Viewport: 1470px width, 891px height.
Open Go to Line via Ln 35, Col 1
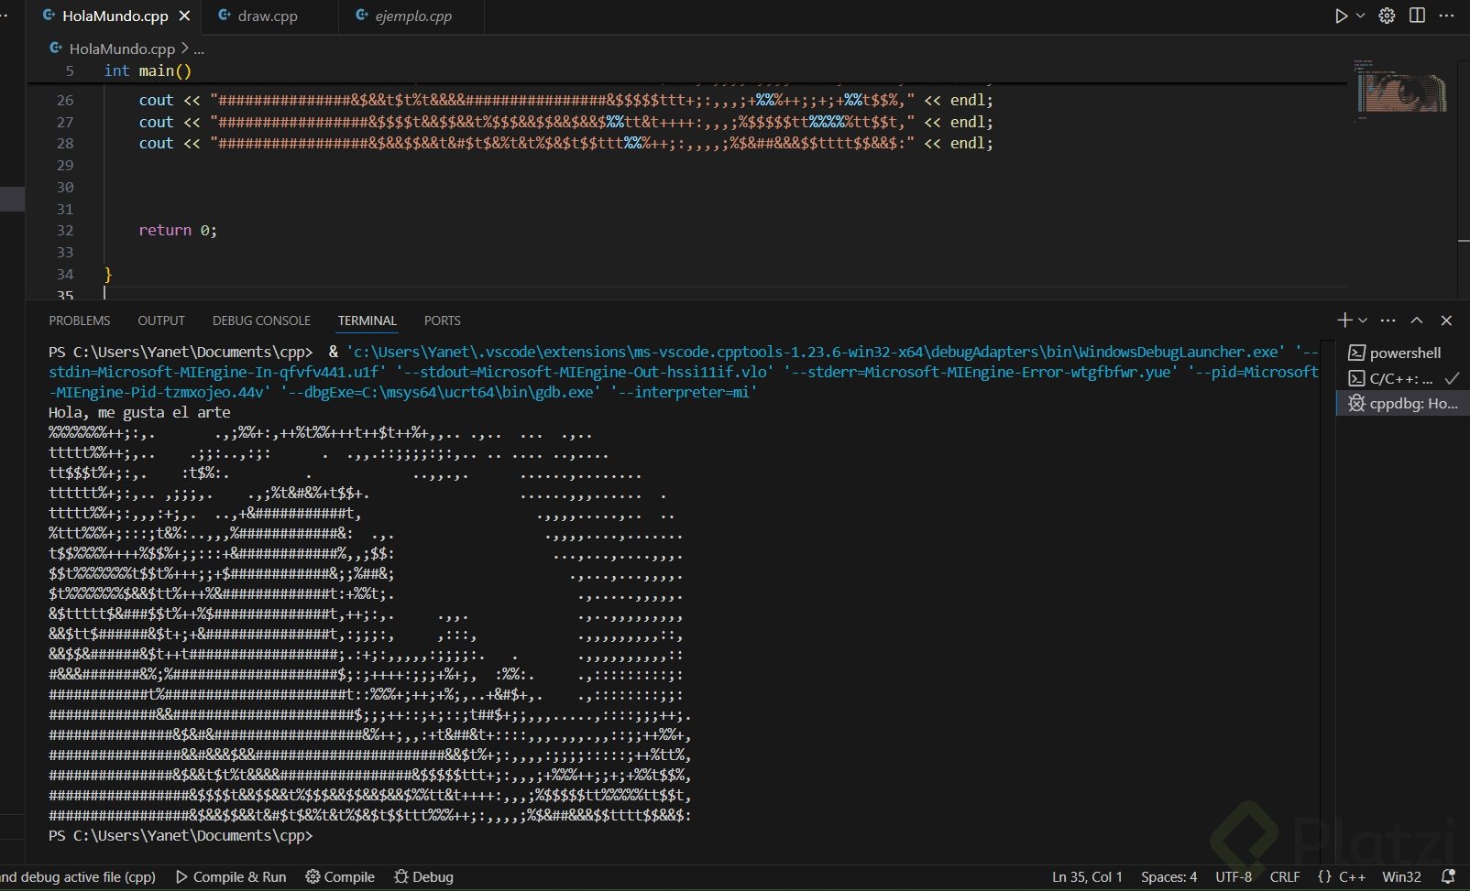(1087, 876)
